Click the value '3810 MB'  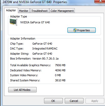pos(60,80)
